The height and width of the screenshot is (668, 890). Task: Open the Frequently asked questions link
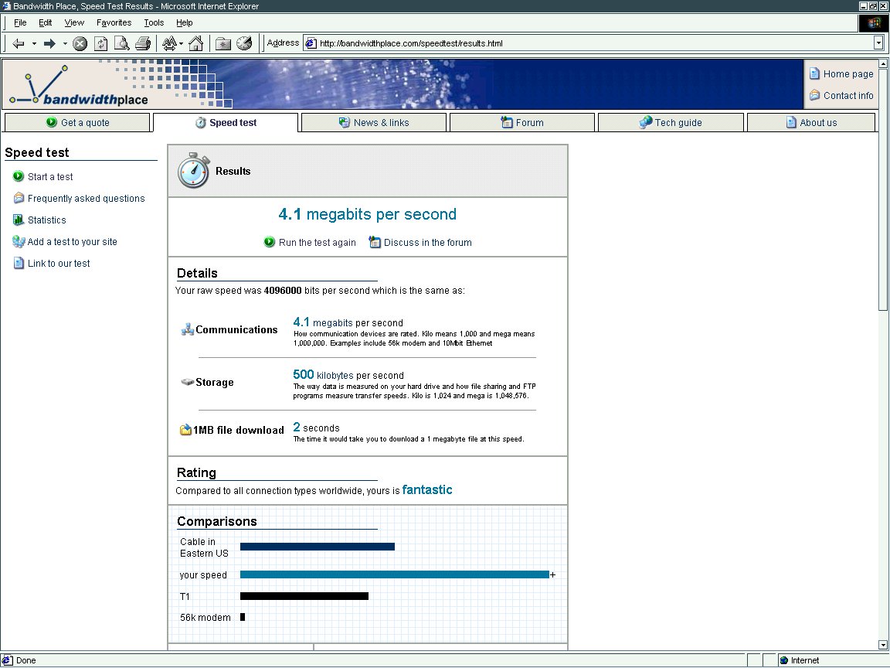click(x=86, y=199)
